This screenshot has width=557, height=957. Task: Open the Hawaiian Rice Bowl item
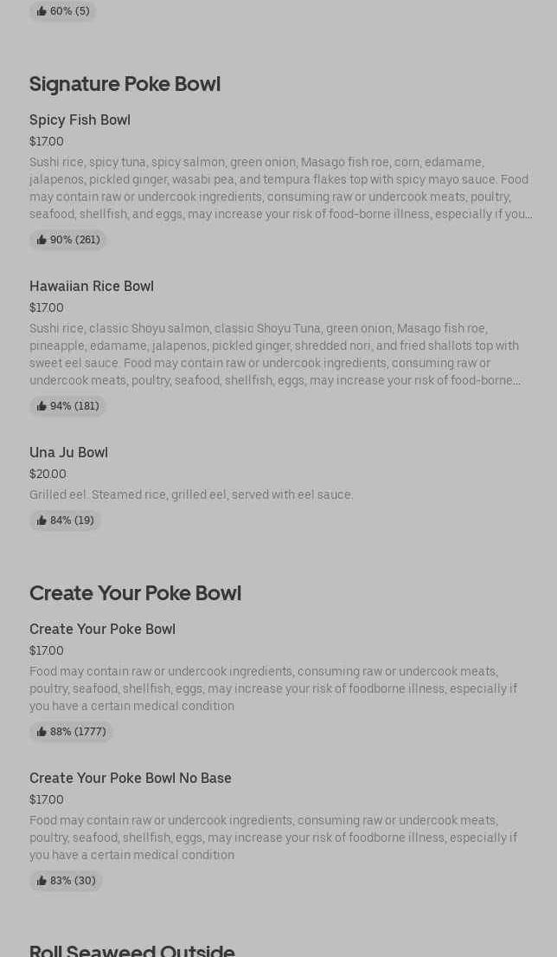(x=91, y=286)
